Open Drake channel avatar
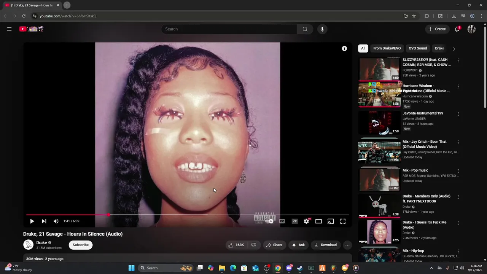The image size is (487, 274). 28,245
